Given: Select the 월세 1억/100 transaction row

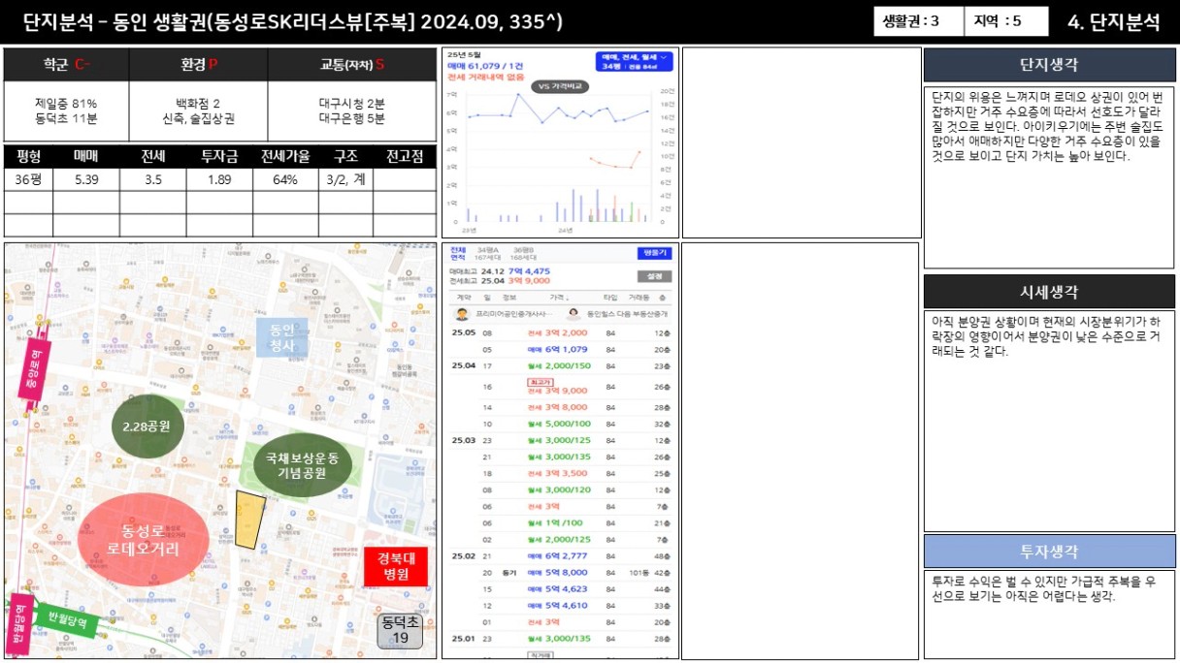Looking at the screenshot, I should 560,522.
